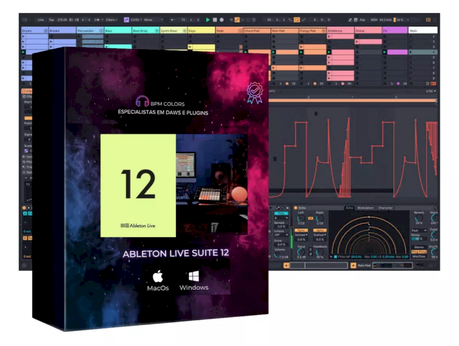The height and width of the screenshot is (346, 459).
Task: Toggle the orange Loop switch icon
Action: click(x=297, y=19)
